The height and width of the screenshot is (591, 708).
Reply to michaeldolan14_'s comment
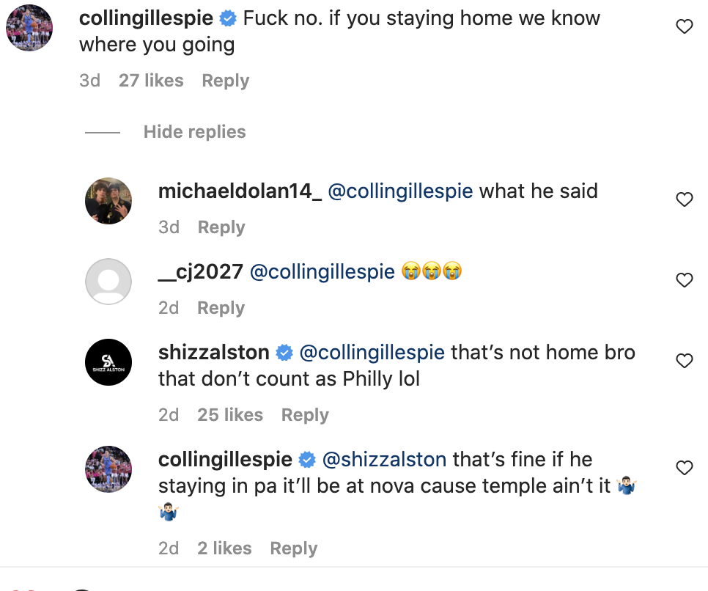[x=221, y=227]
